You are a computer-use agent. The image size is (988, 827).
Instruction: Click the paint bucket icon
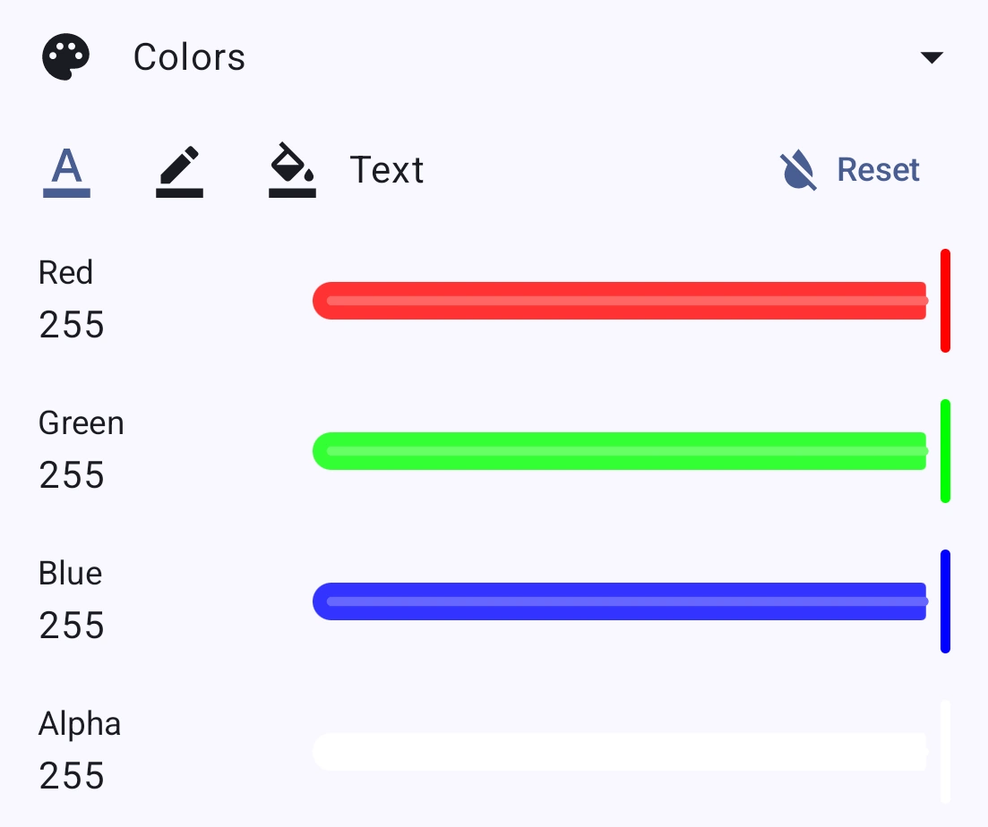click(x=289, y=170)
